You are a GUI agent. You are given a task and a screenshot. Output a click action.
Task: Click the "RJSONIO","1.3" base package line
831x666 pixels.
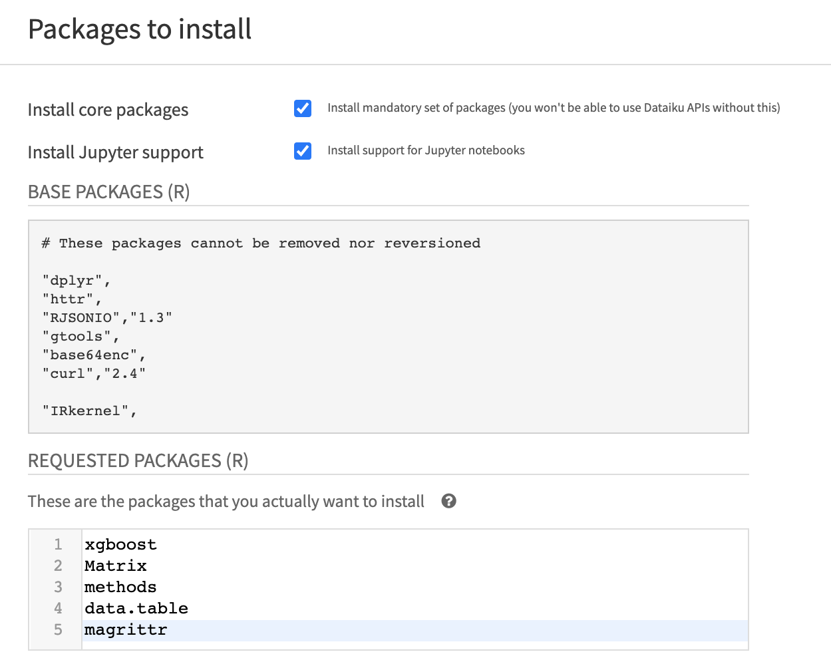pyautogui.click(x=107, y=318)
